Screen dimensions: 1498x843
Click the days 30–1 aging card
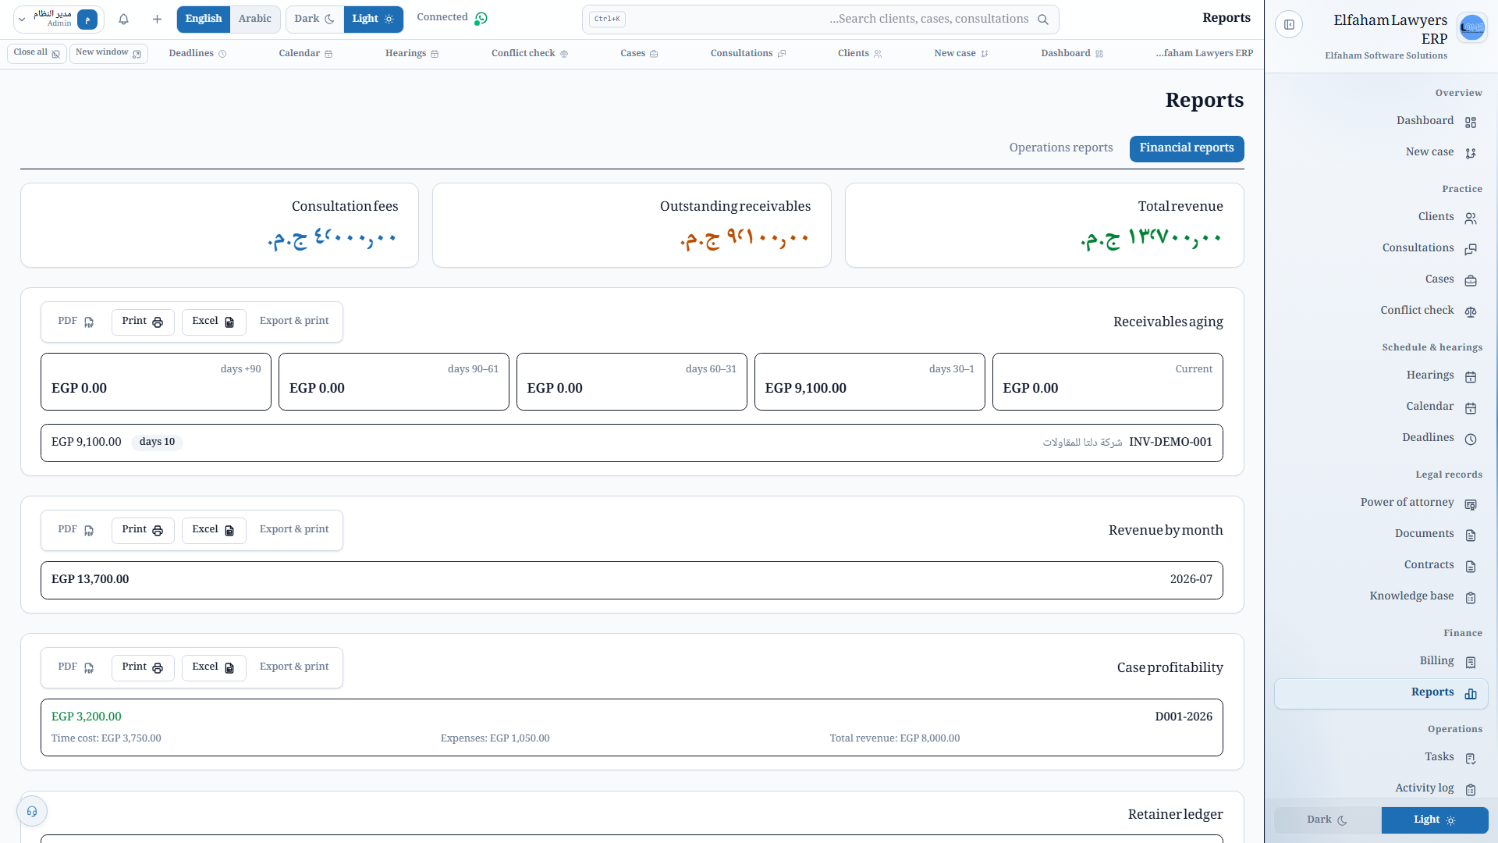click(870, 382)
